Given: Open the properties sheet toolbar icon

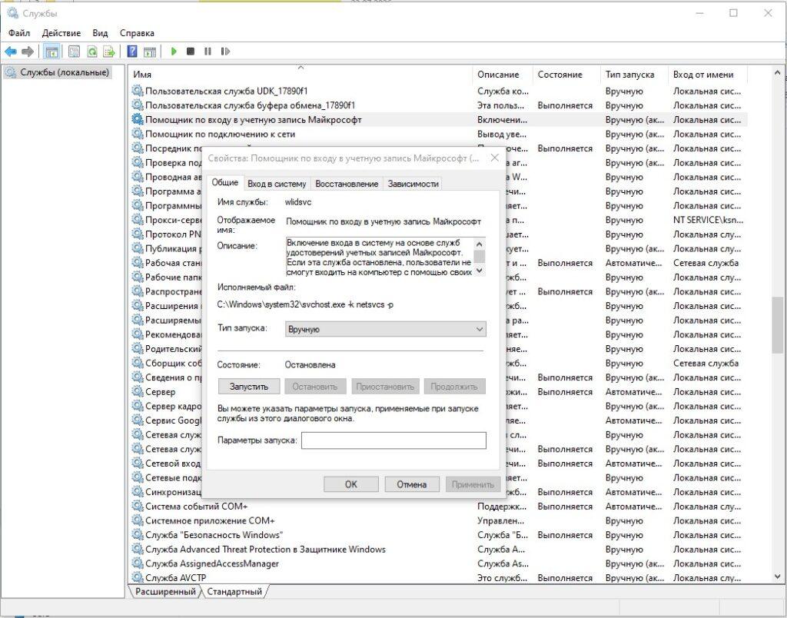Looking at the screenshot, I should click(x=75, y=51).
